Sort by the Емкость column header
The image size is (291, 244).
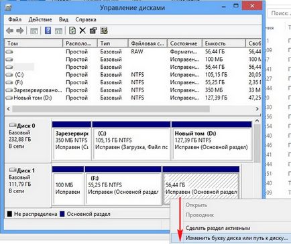point(224,43)
